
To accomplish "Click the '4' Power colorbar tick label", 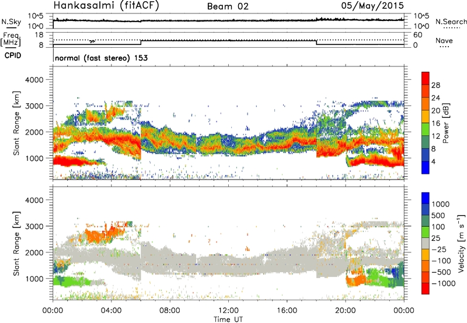I will coord(433,161).
